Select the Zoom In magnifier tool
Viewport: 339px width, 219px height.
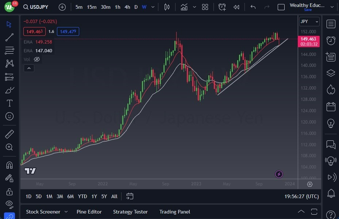pos(9,147)
